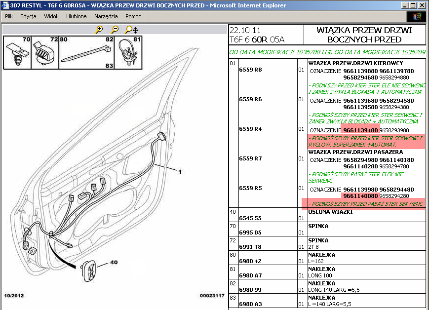Click the green OD DATA MODIFIKACJI note
This screenshot has width=429, height=310.
click(x=327, y=52)
